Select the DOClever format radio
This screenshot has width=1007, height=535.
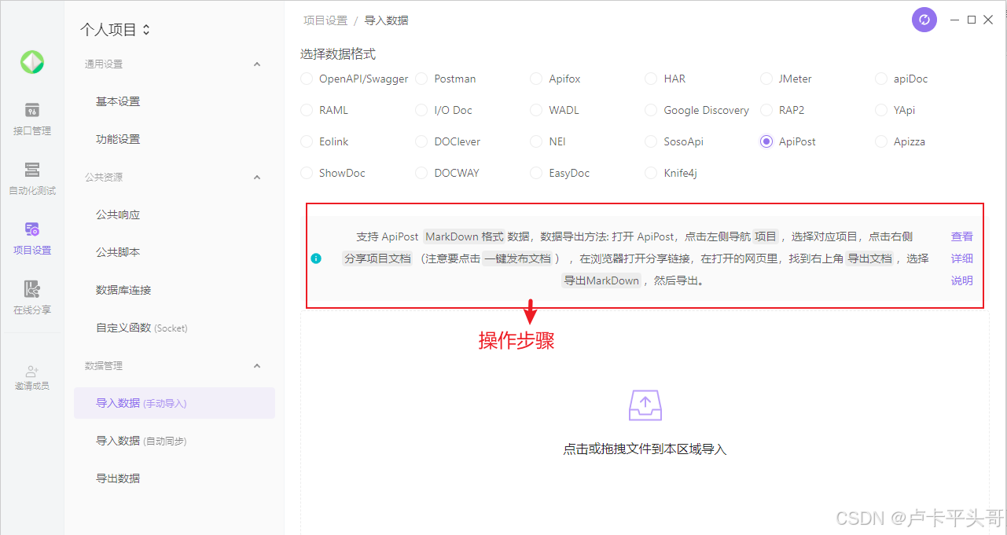click(x=421, y=141)
